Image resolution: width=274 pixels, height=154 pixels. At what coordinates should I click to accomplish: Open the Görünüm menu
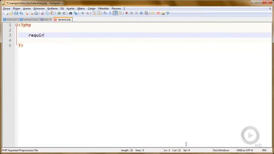[39, 9]
